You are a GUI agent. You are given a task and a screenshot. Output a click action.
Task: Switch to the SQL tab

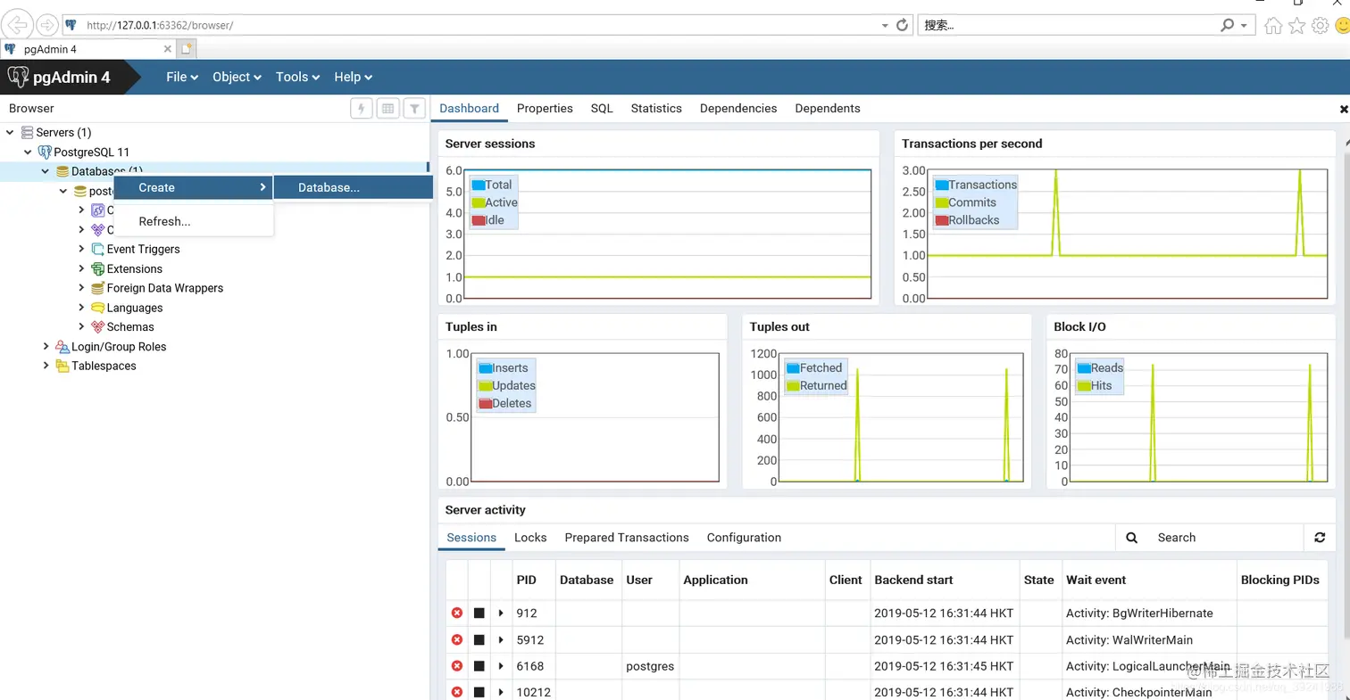[x=602, y=109]
